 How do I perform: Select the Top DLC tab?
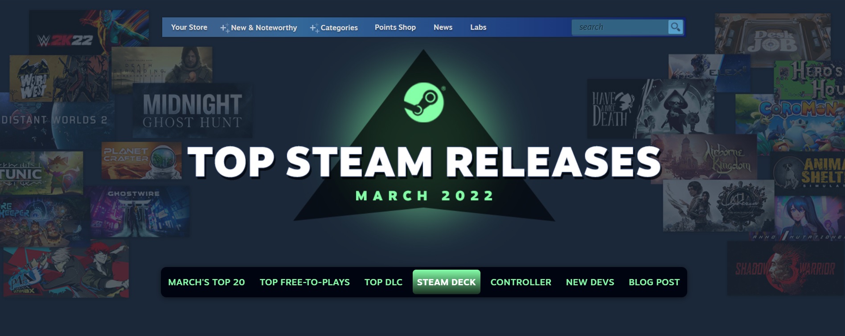pyautogui.click(x=383, y=282)
